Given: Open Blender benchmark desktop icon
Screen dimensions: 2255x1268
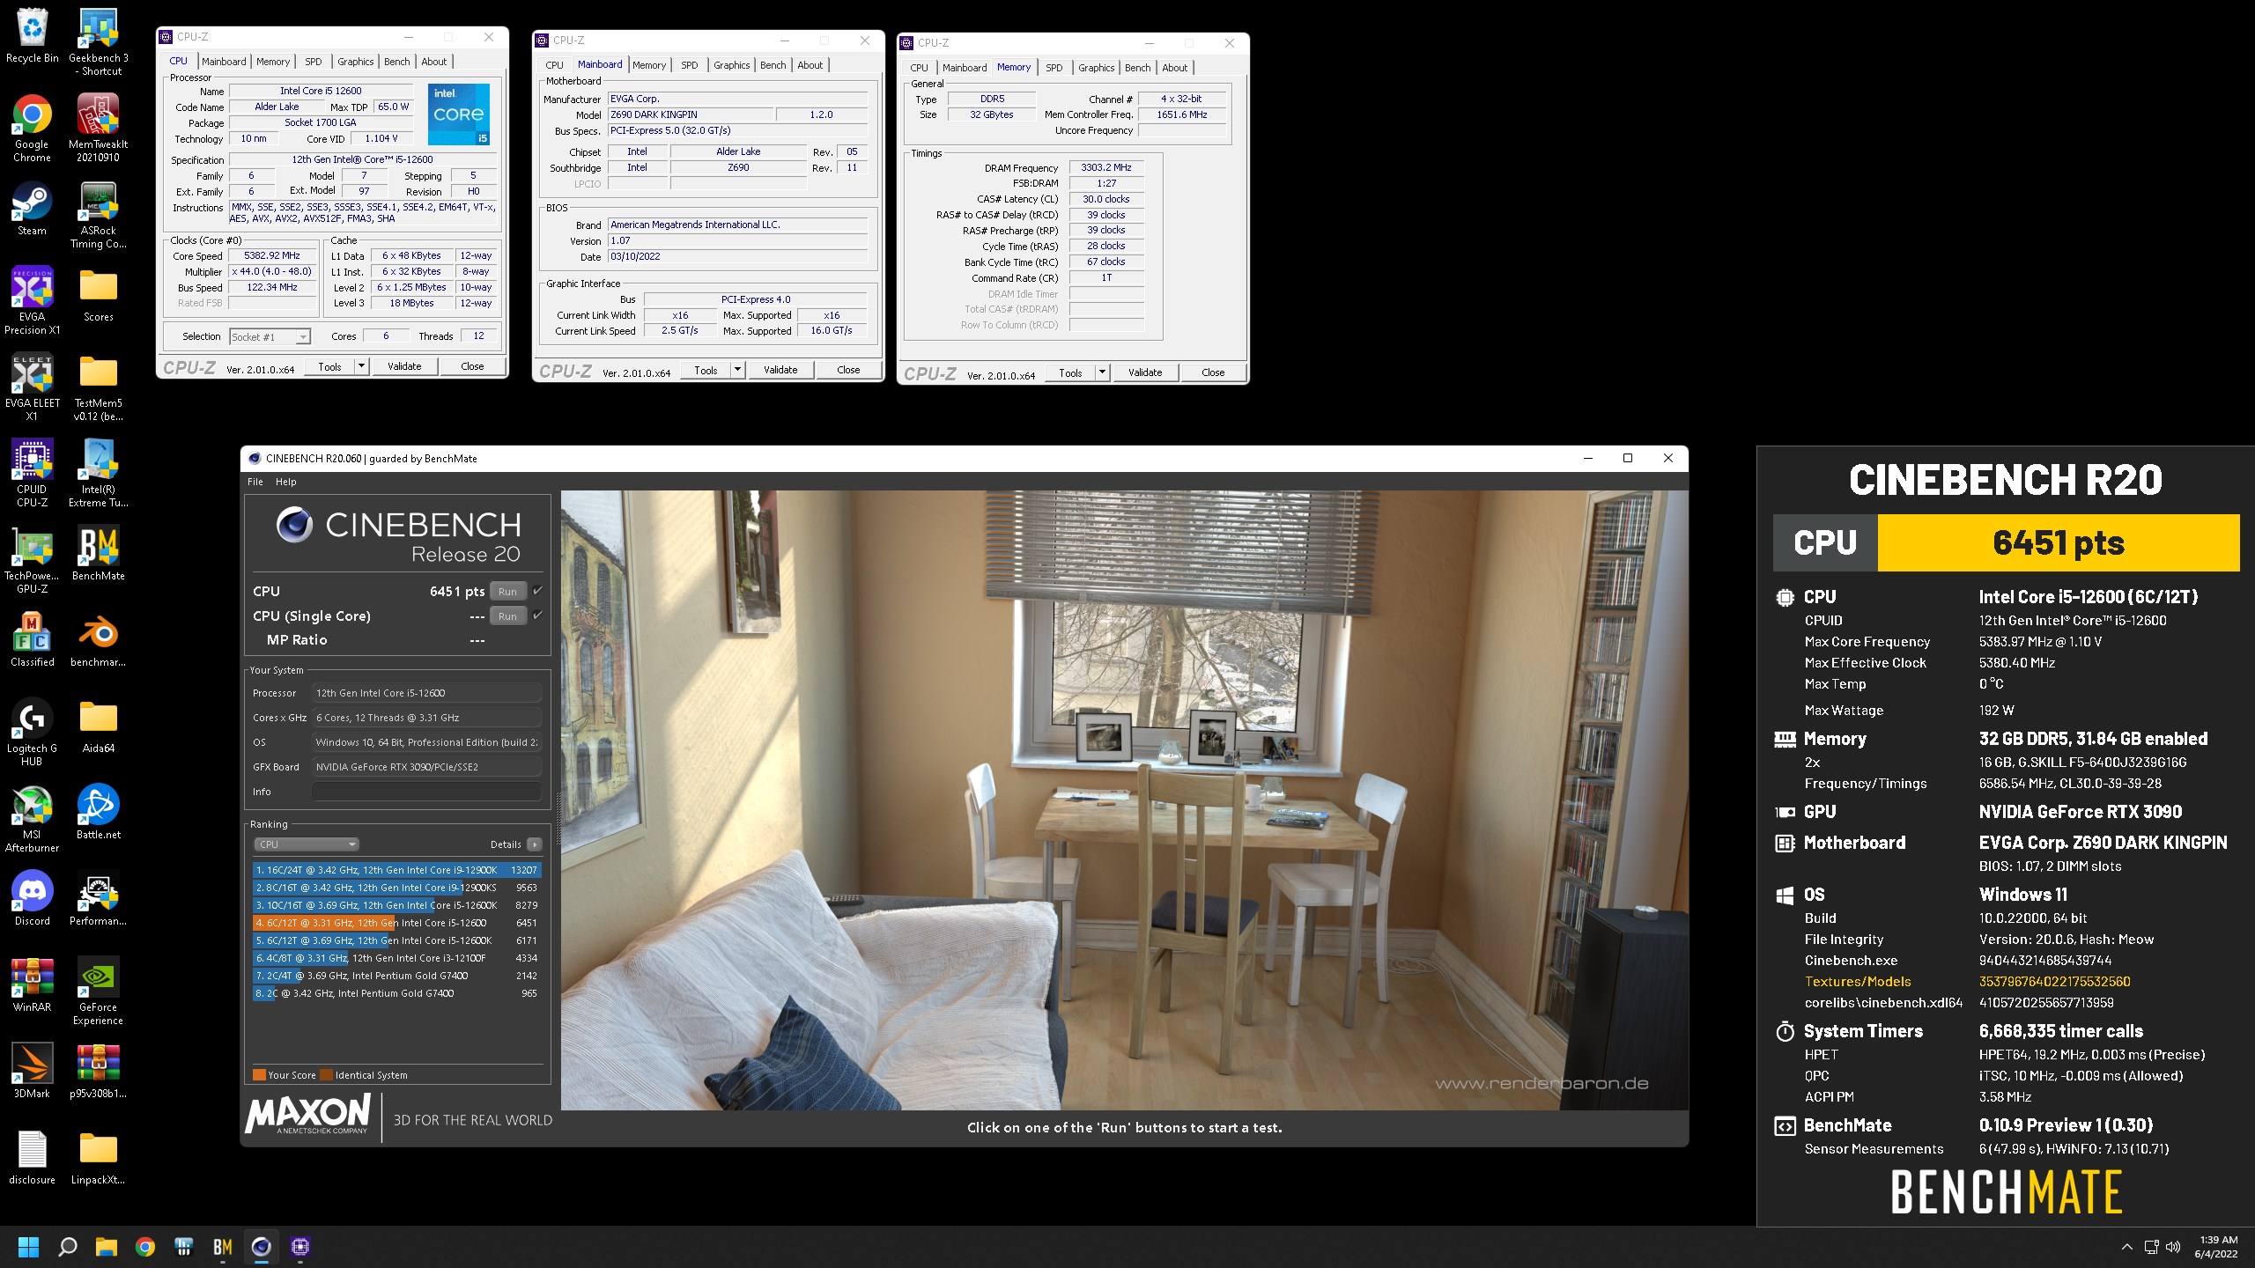Looking at the screenshot, I should (98, 639).
